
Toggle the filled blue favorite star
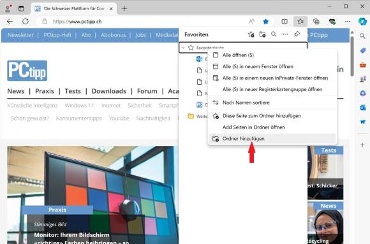(266, 22)
